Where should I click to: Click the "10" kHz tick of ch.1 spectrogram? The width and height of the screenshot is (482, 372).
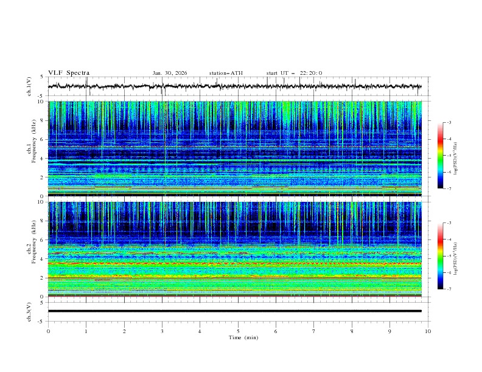pos(42,102)
